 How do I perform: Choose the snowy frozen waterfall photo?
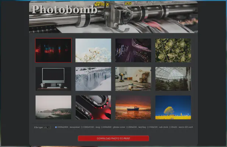(x=93, y=79)
